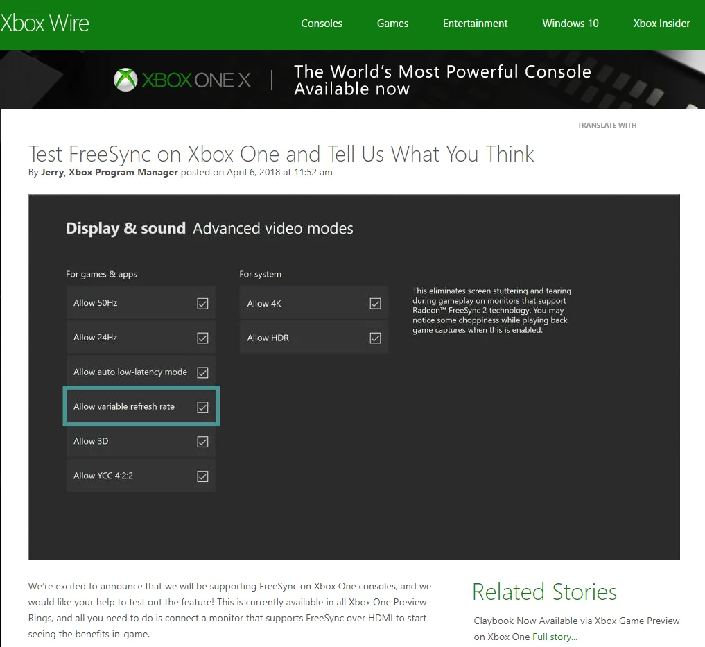Click the FreeSync description paragraph in settings
The height and width of the screenshot is (647, 705).
[x=492, y=311]
